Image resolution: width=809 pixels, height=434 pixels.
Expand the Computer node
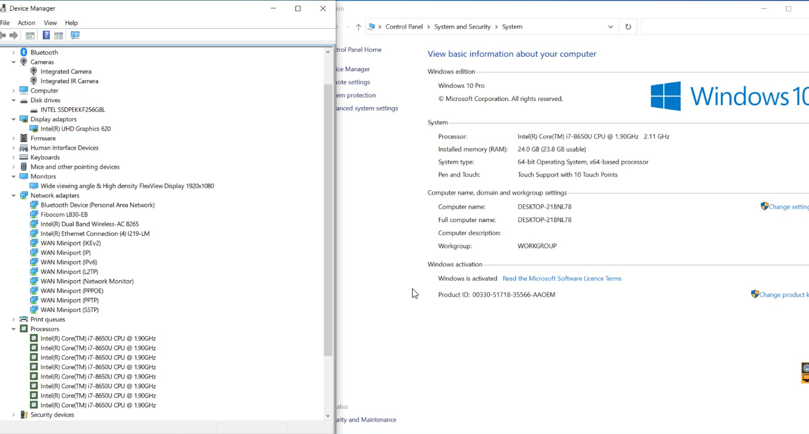pos(13,90)
